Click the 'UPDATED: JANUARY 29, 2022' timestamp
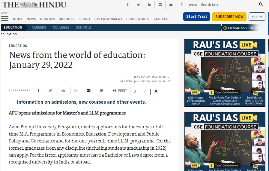This screenshot has height=171, width=269. pos(145,81)
